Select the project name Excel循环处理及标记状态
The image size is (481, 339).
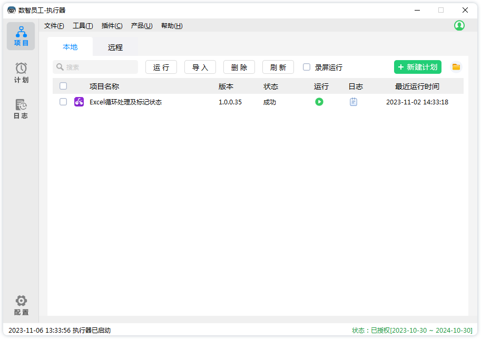125,102
